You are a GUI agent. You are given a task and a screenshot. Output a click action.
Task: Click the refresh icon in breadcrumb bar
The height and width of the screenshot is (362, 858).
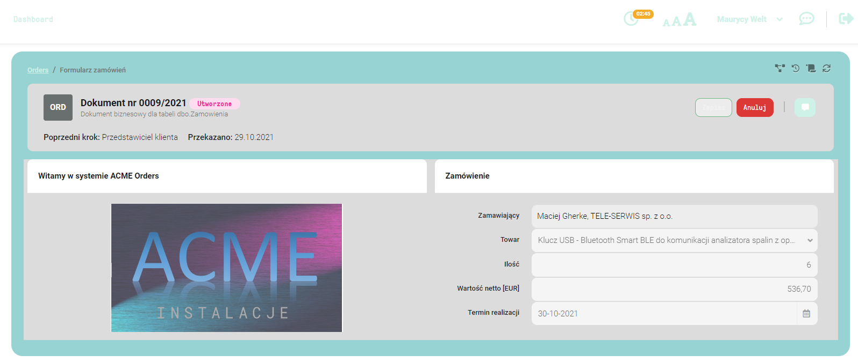(827, 68)
